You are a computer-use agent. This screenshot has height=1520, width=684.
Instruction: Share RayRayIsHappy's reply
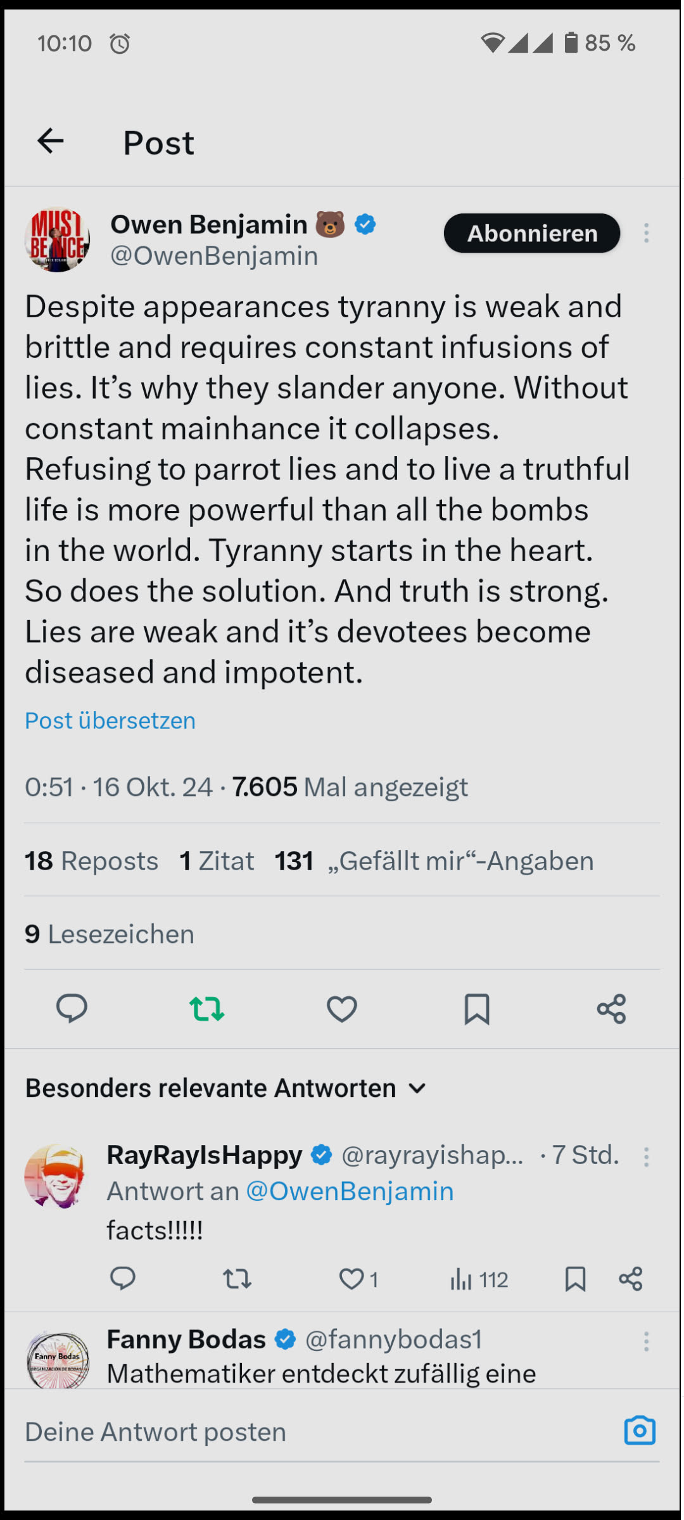point(630,1279)
